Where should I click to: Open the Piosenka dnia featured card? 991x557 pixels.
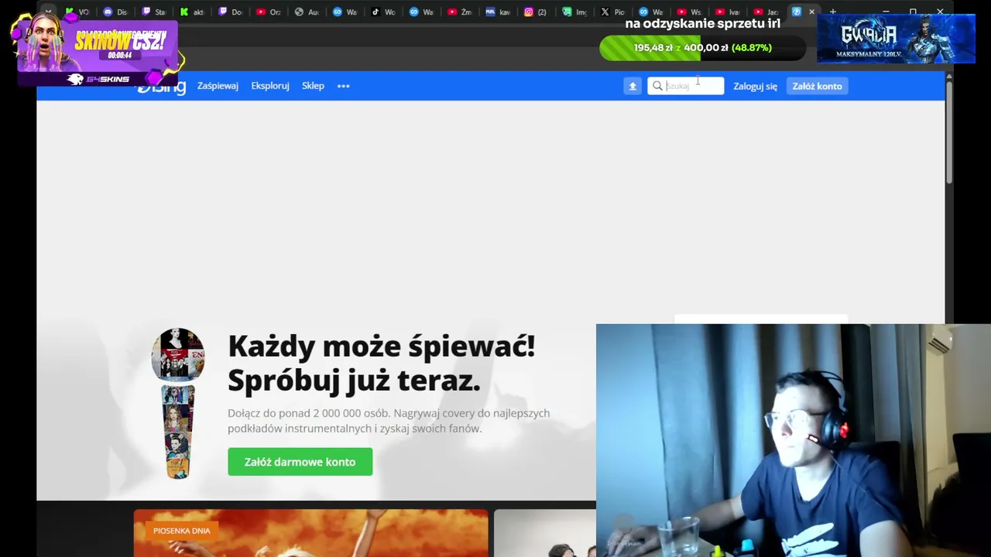pyautogui.click(x=310, y=533)
